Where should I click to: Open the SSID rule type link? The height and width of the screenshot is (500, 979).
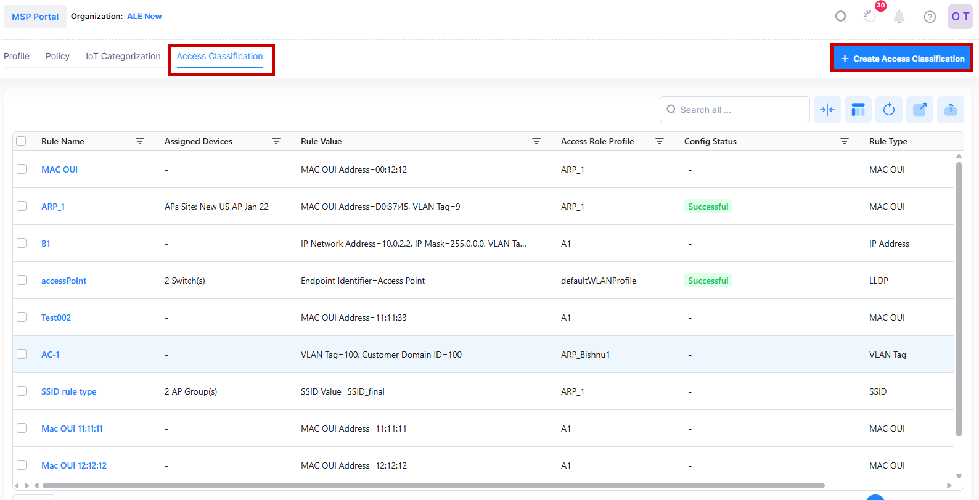(69, 391)
